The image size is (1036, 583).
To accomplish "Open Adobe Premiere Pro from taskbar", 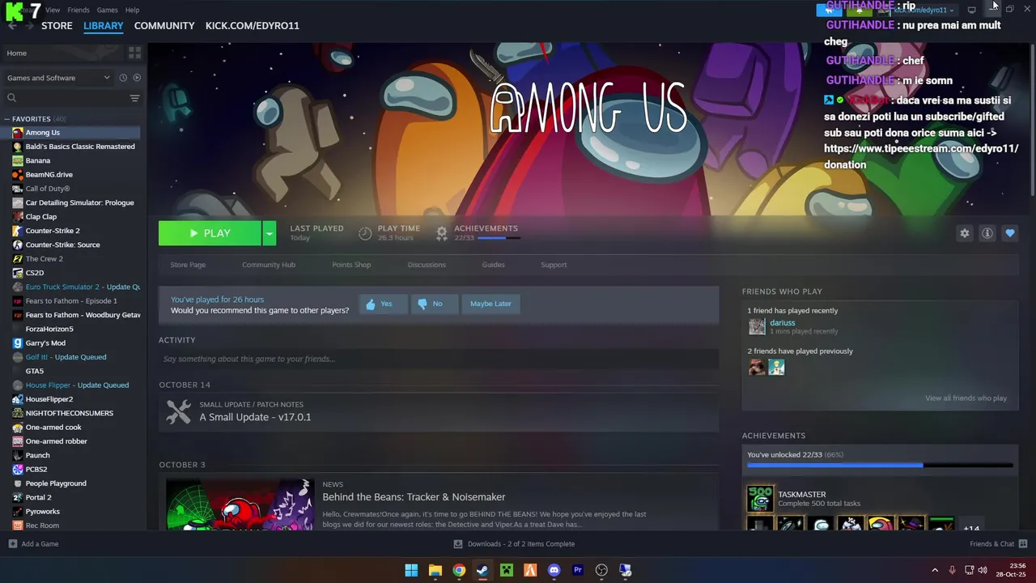I will (x=578, y=570).
